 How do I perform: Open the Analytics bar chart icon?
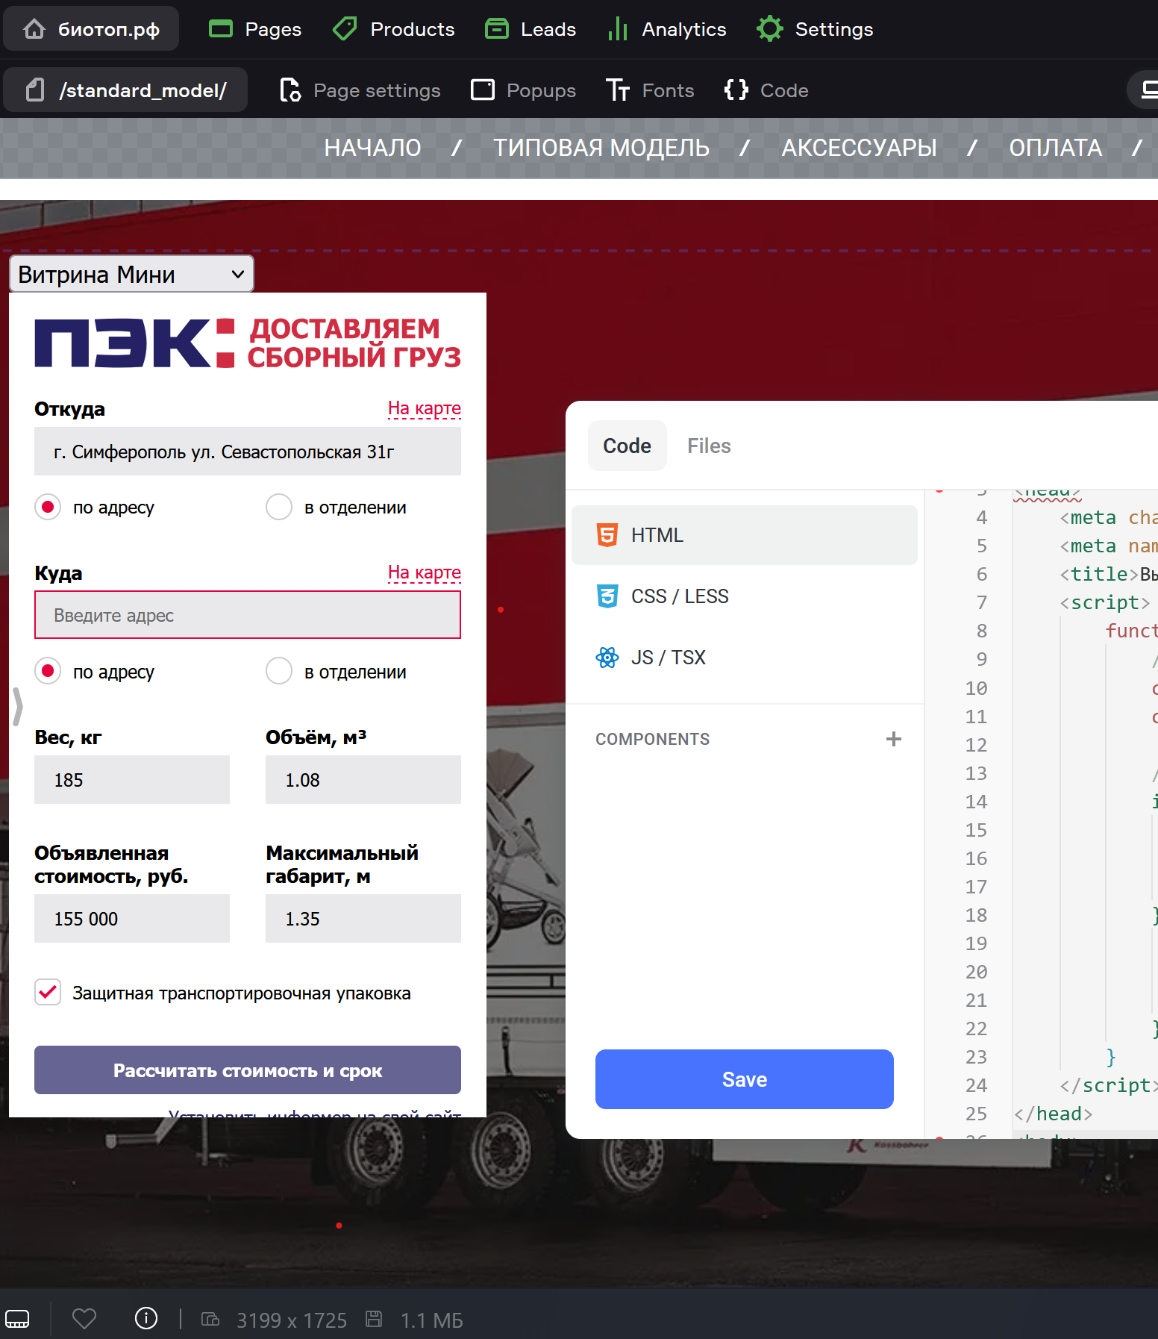(x=617, y=29)
